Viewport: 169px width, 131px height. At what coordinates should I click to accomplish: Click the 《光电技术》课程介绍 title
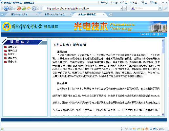pos(70,45)
